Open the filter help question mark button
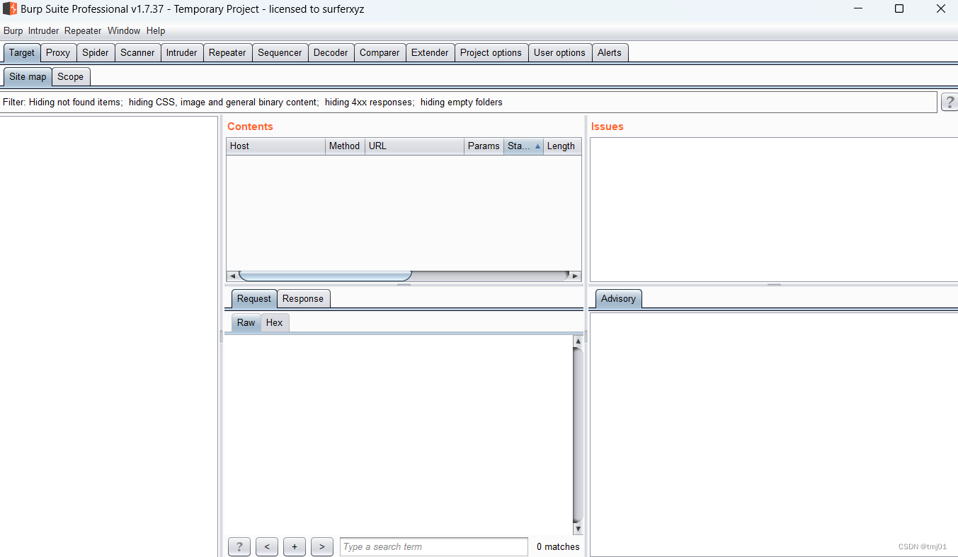This screenshot has width=958, height=557. click(950, 102)
